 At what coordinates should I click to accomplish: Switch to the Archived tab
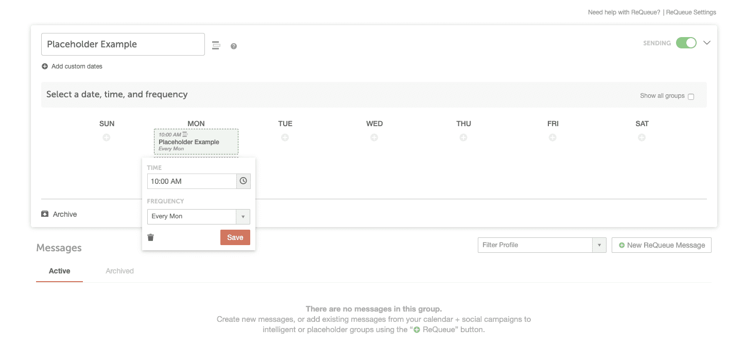(x=119, y=271)
